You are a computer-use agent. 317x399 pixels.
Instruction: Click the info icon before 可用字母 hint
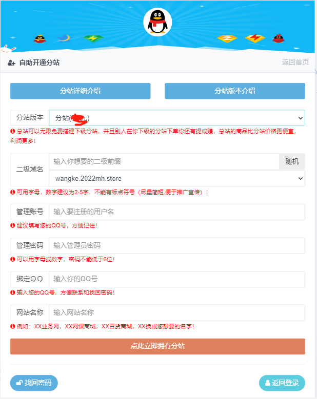coord(12,192)
